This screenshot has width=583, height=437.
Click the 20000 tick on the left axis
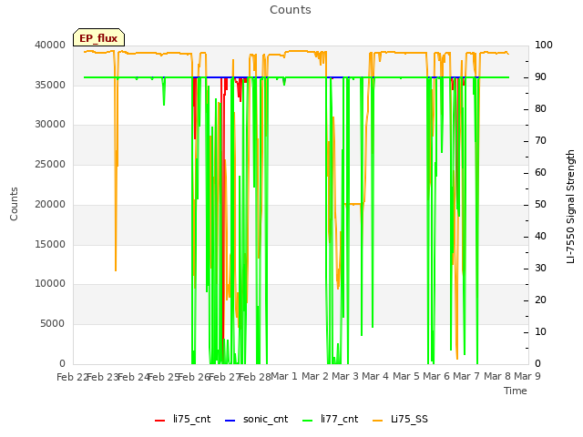pos(50,204)
